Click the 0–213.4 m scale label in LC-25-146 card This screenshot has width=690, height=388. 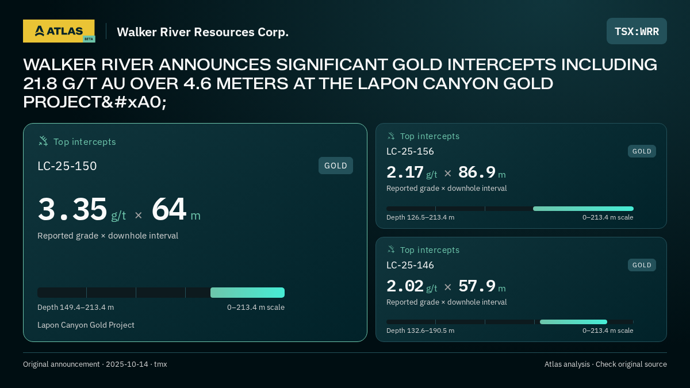point(608,331)
